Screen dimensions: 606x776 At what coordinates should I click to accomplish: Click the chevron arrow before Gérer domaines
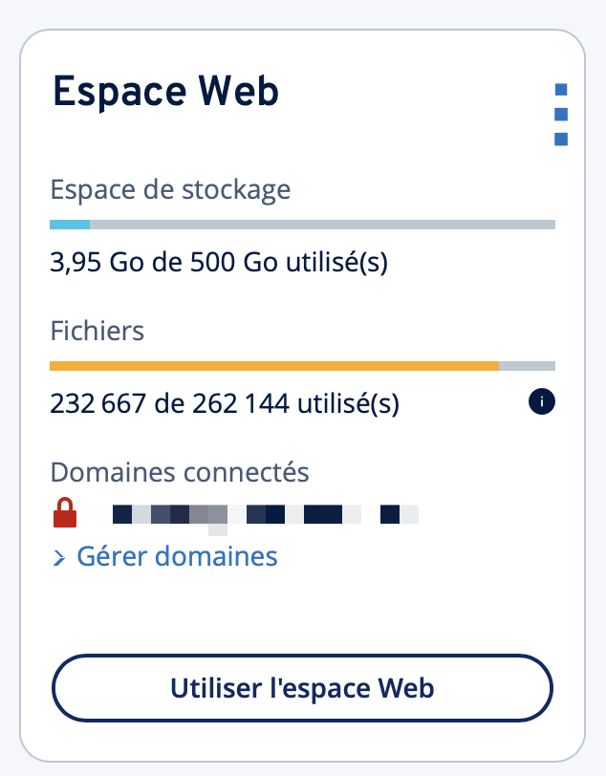[60, 556]
